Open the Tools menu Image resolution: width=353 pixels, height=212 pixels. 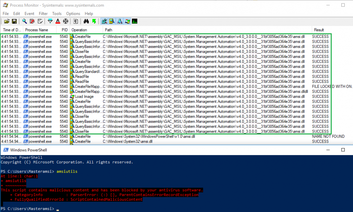pyautogui.click(x=57, y=13)
